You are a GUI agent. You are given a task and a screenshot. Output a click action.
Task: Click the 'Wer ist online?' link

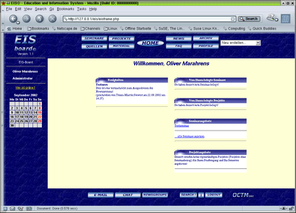(x=26, y=87)
